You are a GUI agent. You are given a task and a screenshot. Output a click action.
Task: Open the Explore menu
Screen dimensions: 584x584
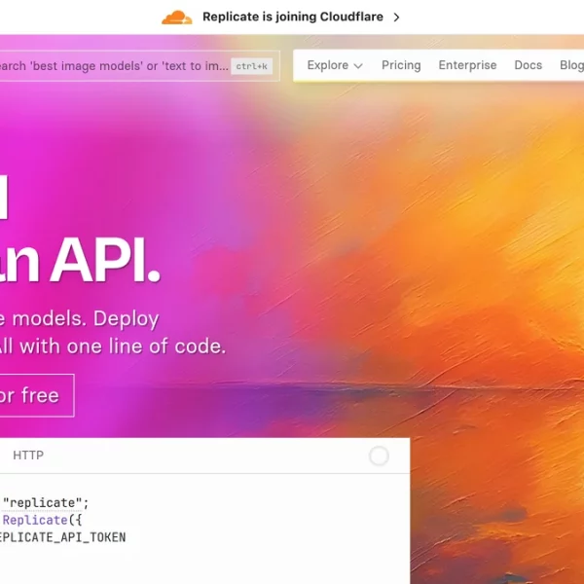coord(328,65)
